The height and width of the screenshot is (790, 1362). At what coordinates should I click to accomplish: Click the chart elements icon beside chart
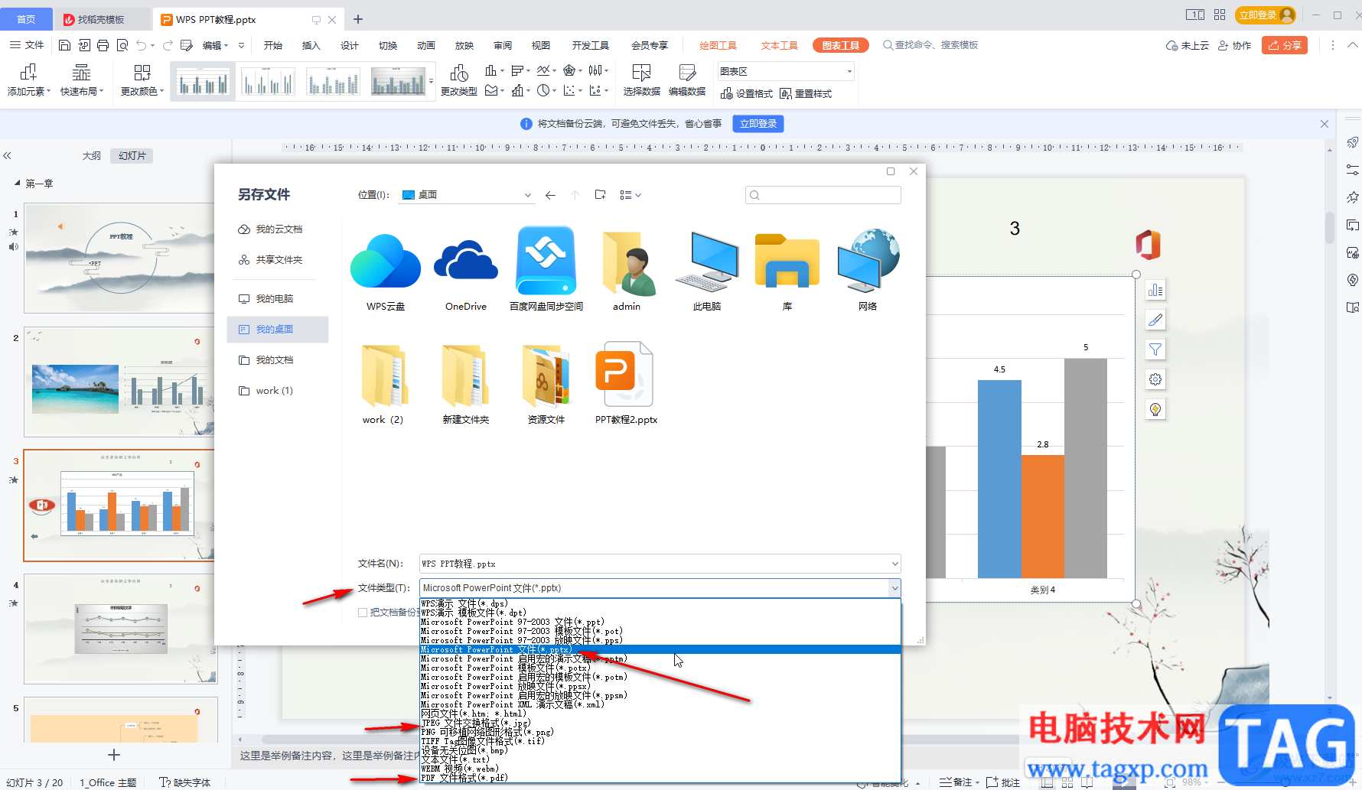coord(1155,291)
